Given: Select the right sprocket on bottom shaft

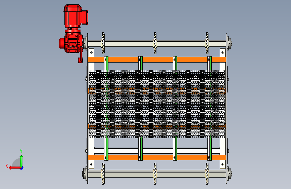Looking at the screenshot, I should [x=207, y=174].
